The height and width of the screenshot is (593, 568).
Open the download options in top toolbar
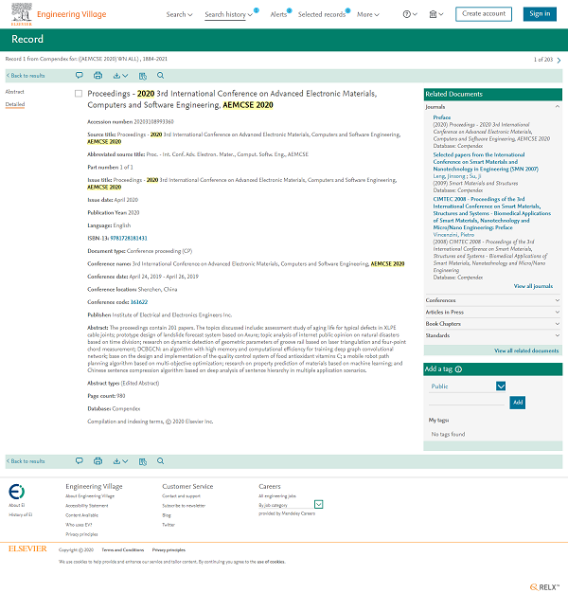119,75
